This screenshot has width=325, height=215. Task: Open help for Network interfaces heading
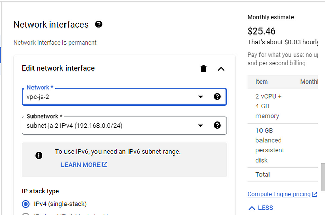(x=99, y=24)
